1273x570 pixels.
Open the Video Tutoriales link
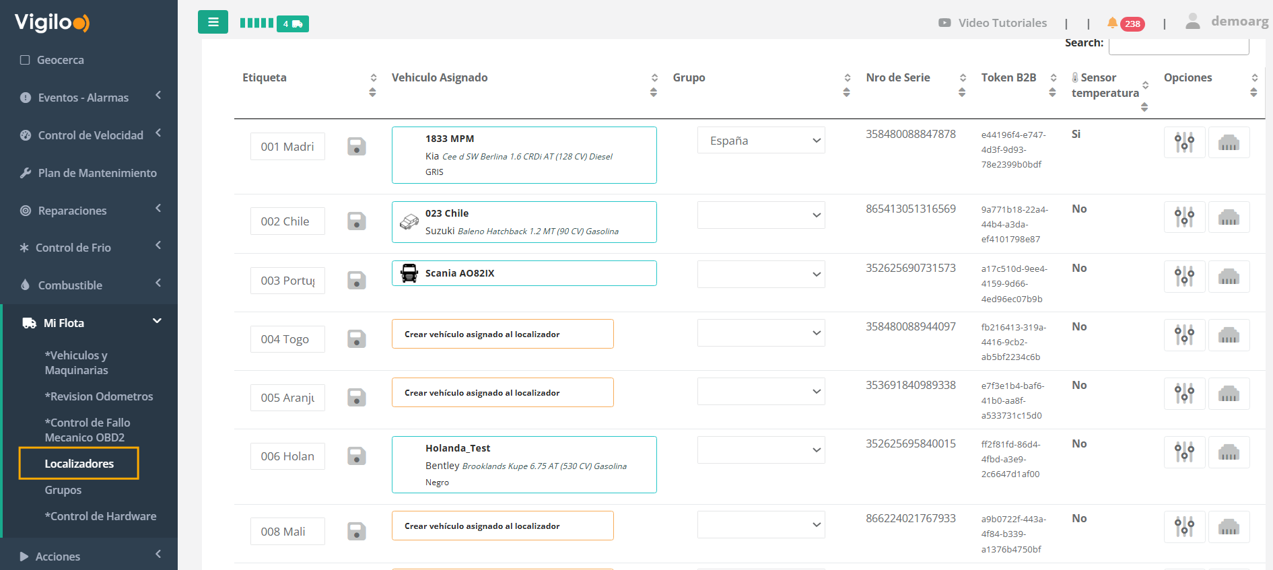point(993,23)
